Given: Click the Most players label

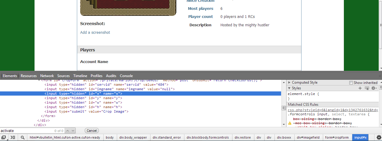Looking at the screenshot, I should point(201,8).
